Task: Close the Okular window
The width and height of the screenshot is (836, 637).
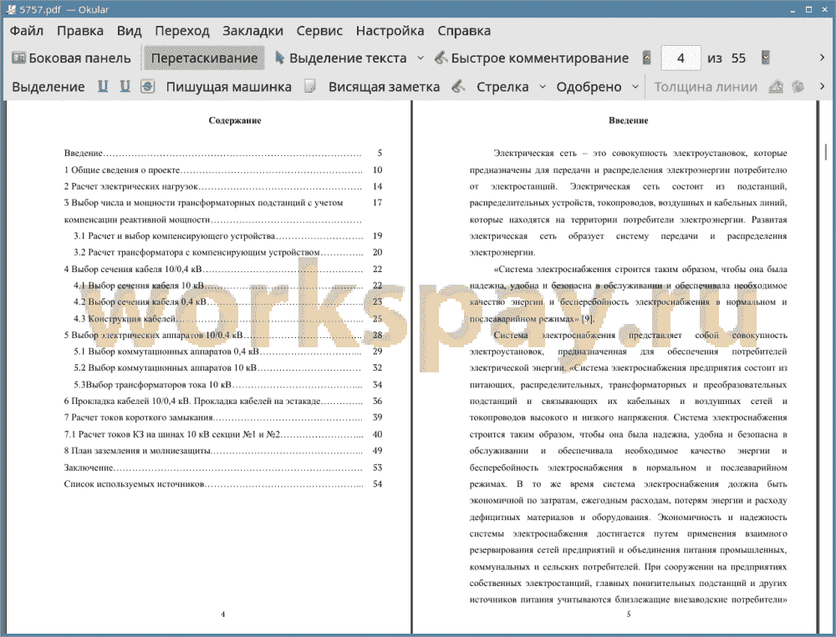Action: click(823, 9)
